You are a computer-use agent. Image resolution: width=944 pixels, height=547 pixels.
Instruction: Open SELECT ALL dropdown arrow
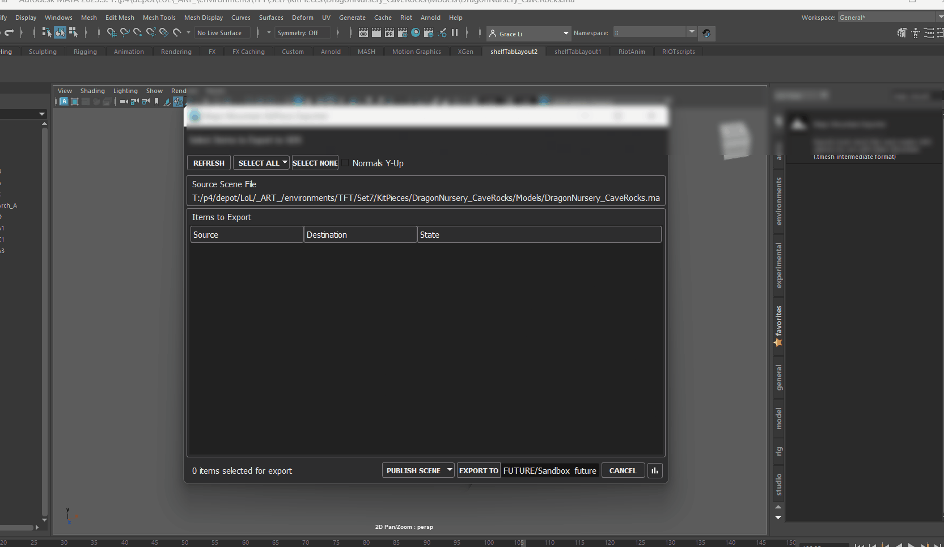coord(285,162)
